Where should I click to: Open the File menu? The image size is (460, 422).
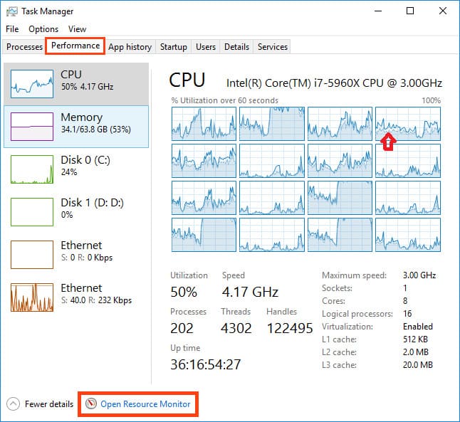(12, 29)
